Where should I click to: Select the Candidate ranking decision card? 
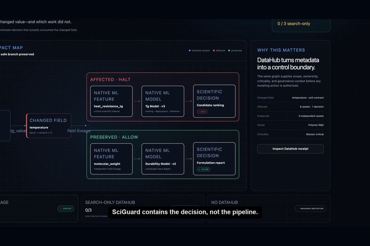click(x=214, y=101)
